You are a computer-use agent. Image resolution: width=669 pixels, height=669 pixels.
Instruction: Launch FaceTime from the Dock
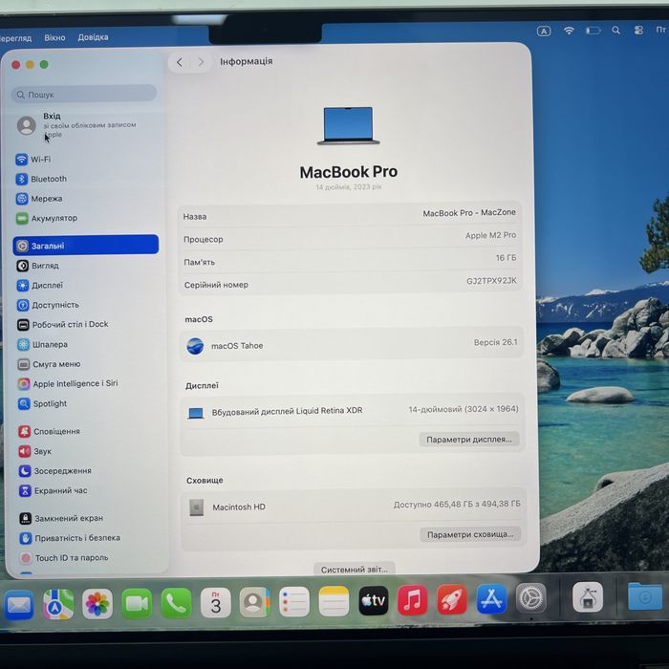tap(137, 603)
